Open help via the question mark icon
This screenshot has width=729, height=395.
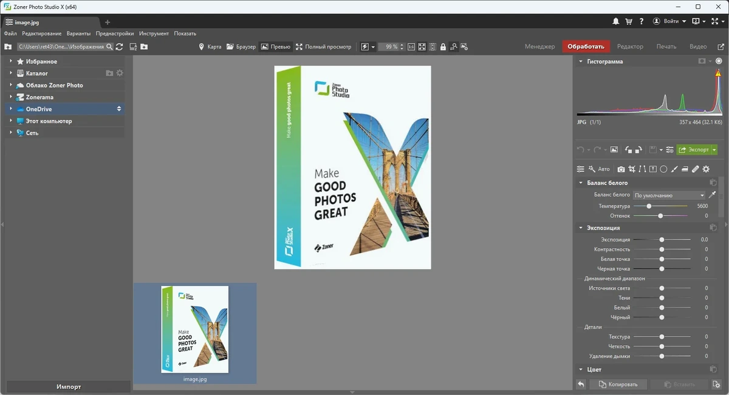(642, 21)
